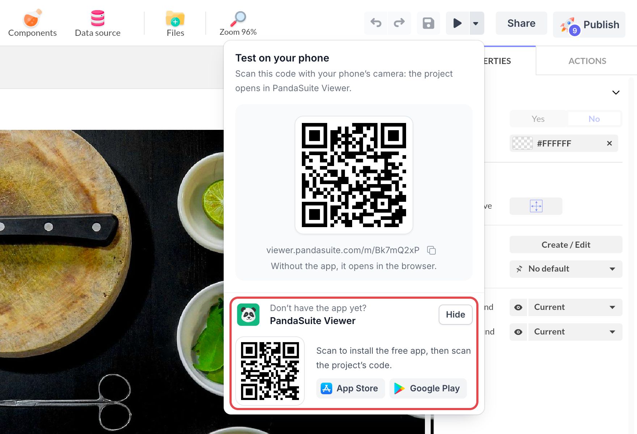Click the PandaSuite Viewer panda icon
The height and width of the screenshot is (434, 637).
click(248, 315)
